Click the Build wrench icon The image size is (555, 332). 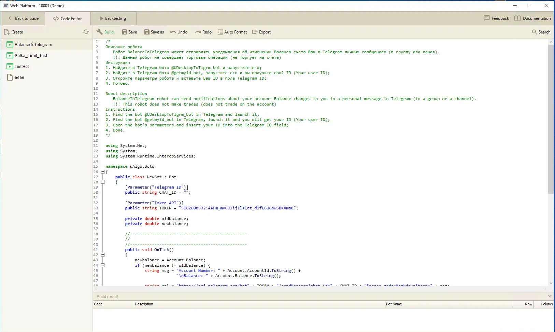pyautogui.click(x=100, y=32)
